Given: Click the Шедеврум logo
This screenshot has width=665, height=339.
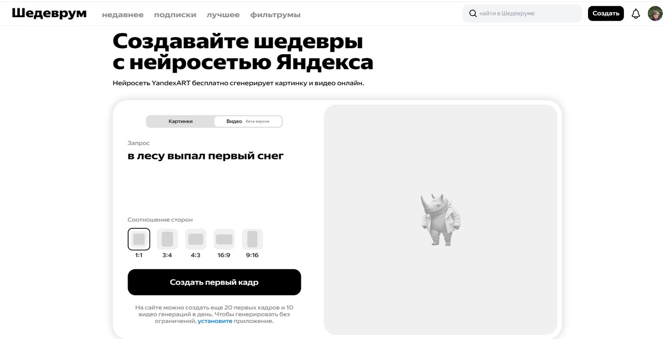Looking at the screenshot, I should pyautogui.click(x=50, y=12).
